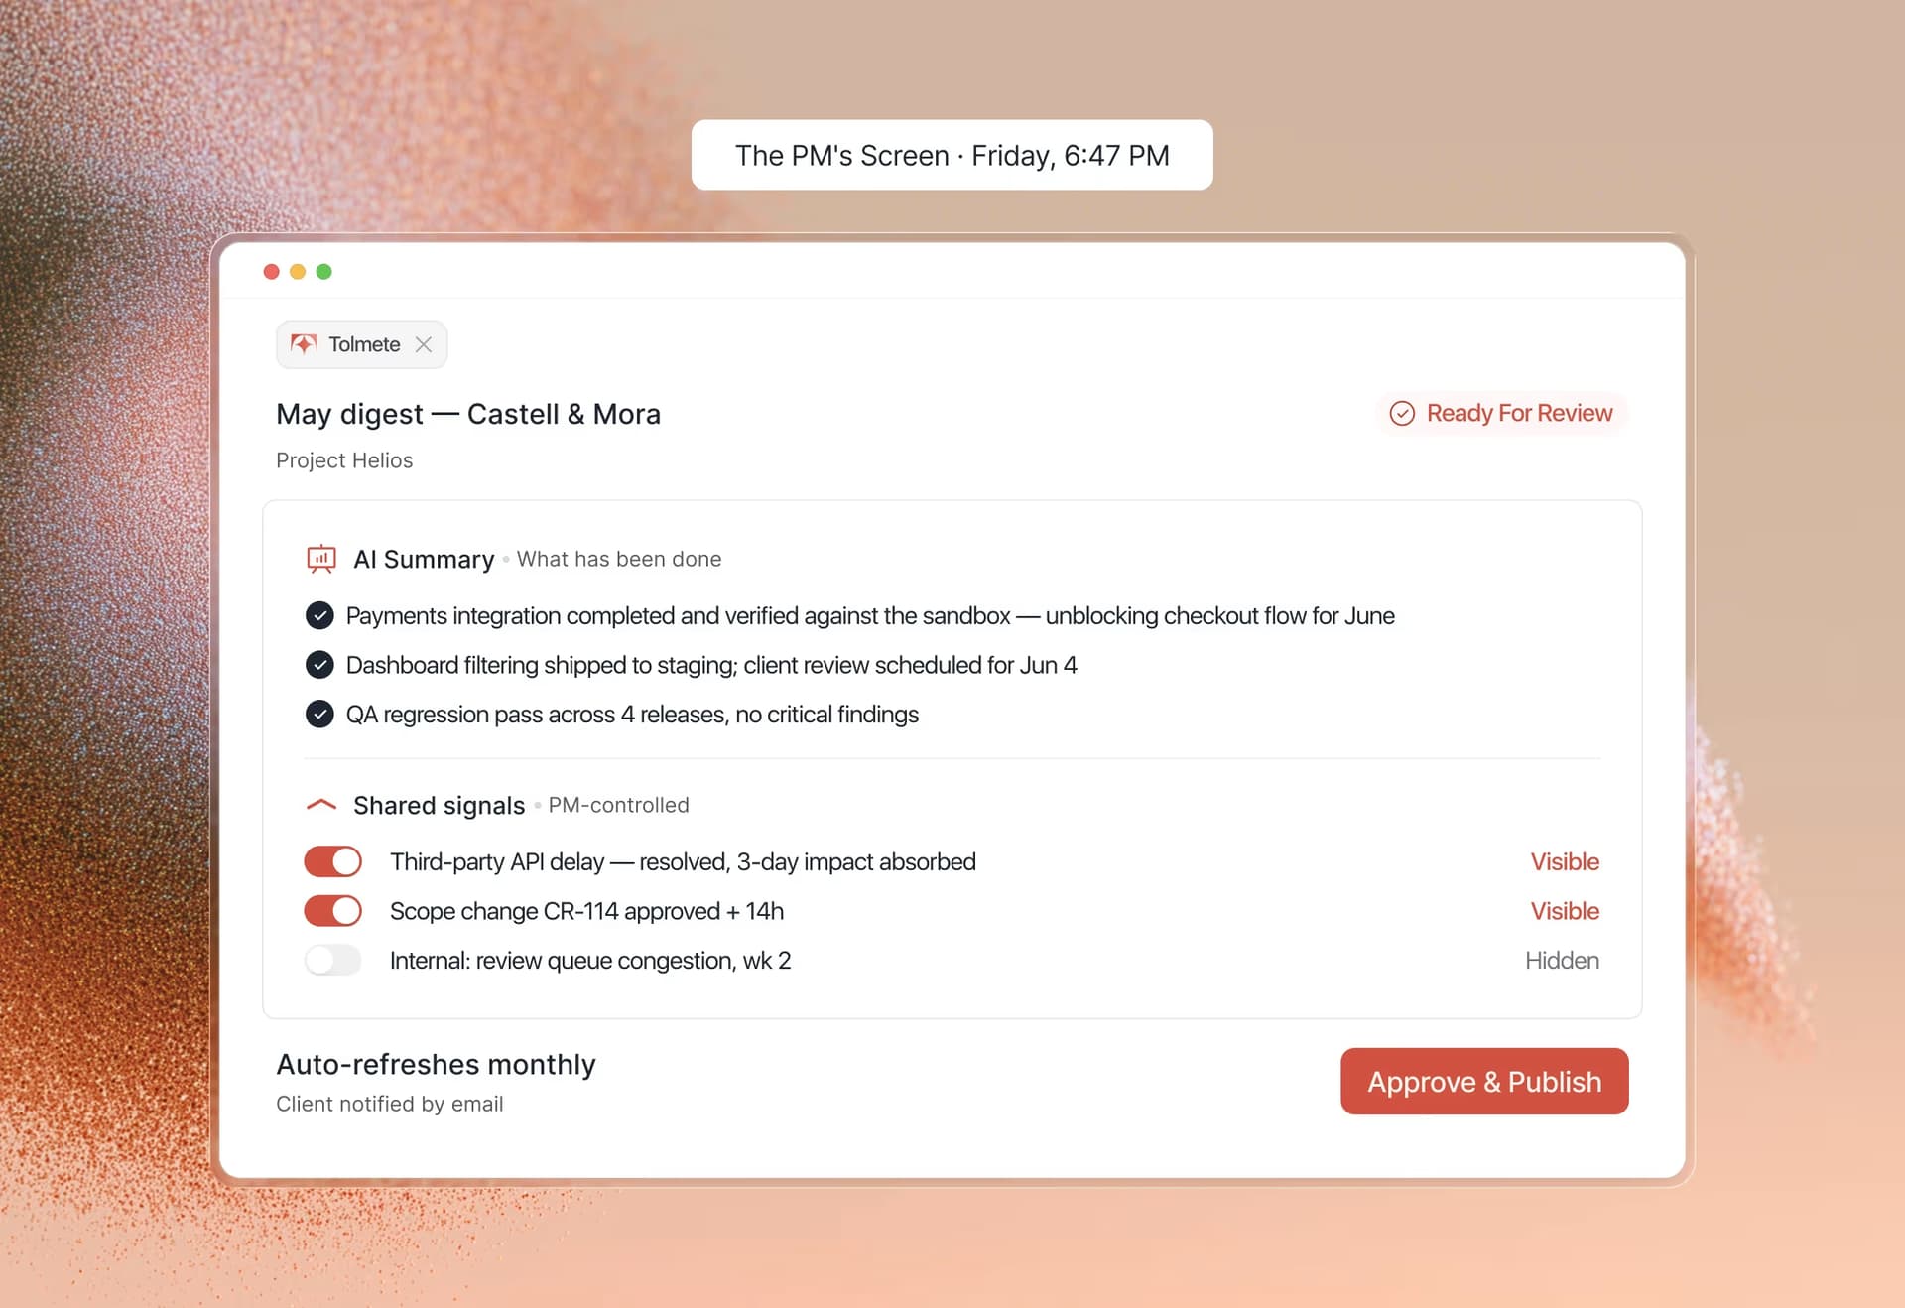This screenshot has width=1905, height=1308.
Task: Click the green maximize window dot
Action: 323,272
